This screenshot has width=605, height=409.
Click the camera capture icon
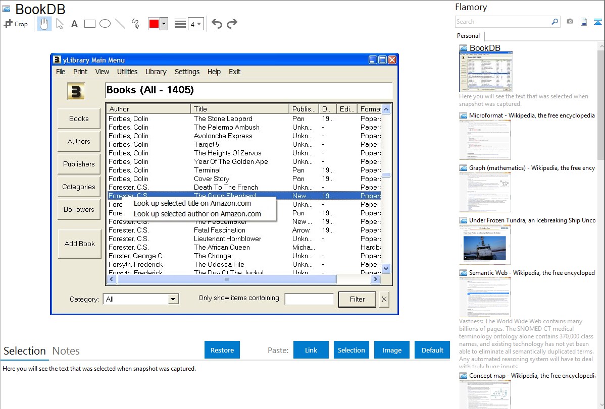coord(570,22)
